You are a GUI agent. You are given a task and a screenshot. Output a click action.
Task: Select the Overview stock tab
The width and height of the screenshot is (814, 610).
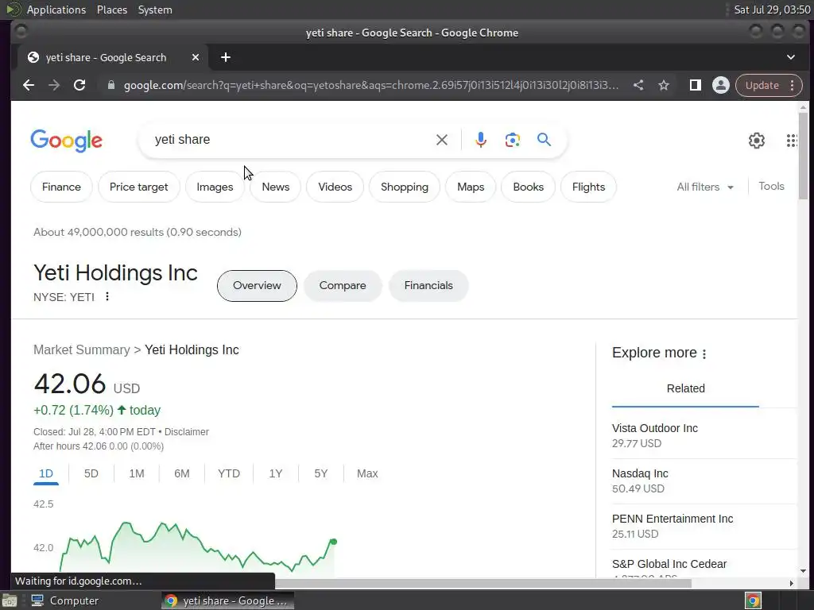point(257,286)
